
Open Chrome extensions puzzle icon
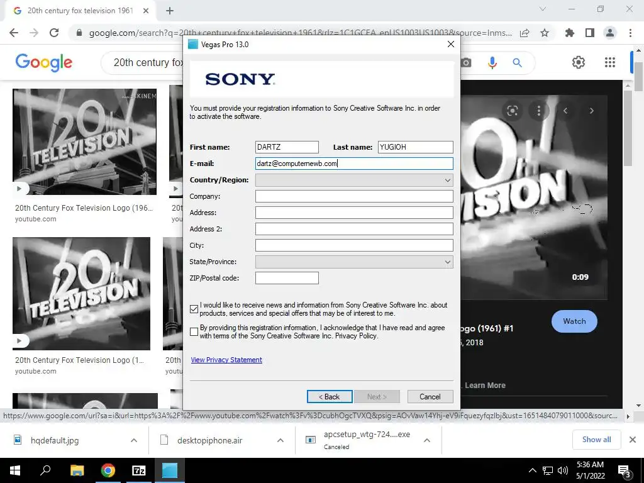click(x=569, y=33)
